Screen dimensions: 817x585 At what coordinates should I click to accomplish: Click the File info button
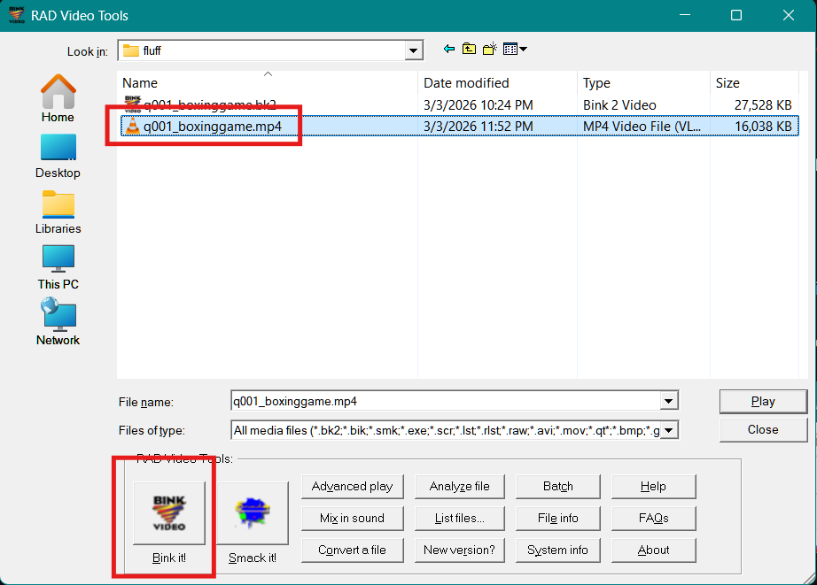[558, 518]
